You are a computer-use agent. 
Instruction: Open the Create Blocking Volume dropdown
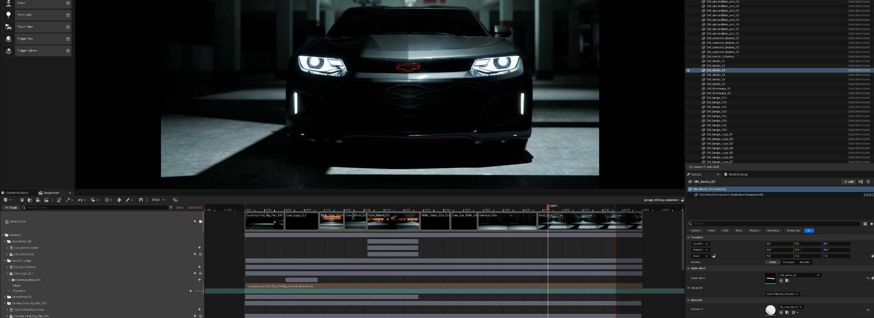(x=782, y=294)
